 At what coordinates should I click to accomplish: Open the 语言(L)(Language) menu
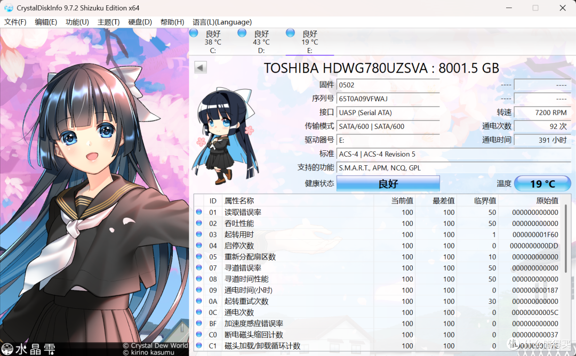[x=222, y=22]
